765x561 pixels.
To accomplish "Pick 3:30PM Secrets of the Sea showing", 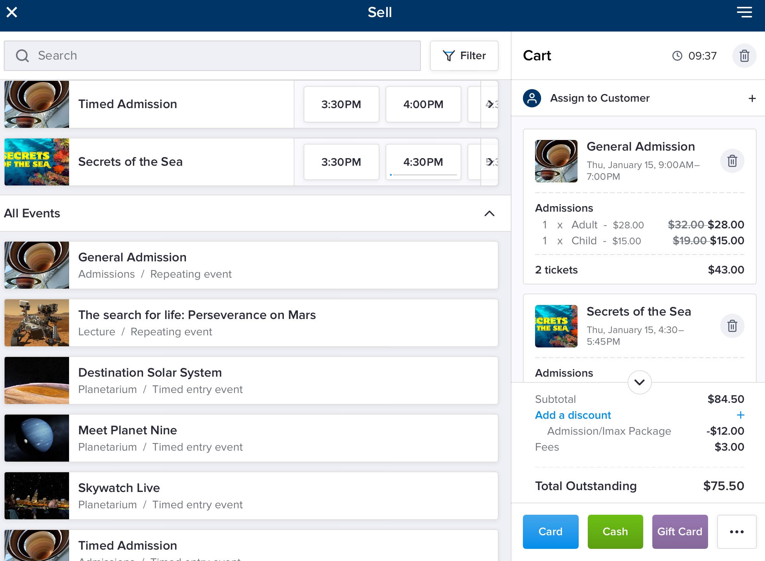I will [x=341, y=162].
